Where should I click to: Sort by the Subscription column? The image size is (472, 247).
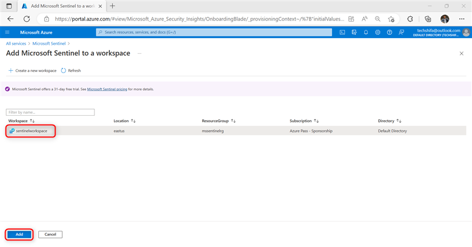click(304, 121)
